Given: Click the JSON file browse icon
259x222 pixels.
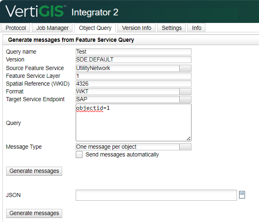Looking at the screenshot, I should tap(242, 195).
